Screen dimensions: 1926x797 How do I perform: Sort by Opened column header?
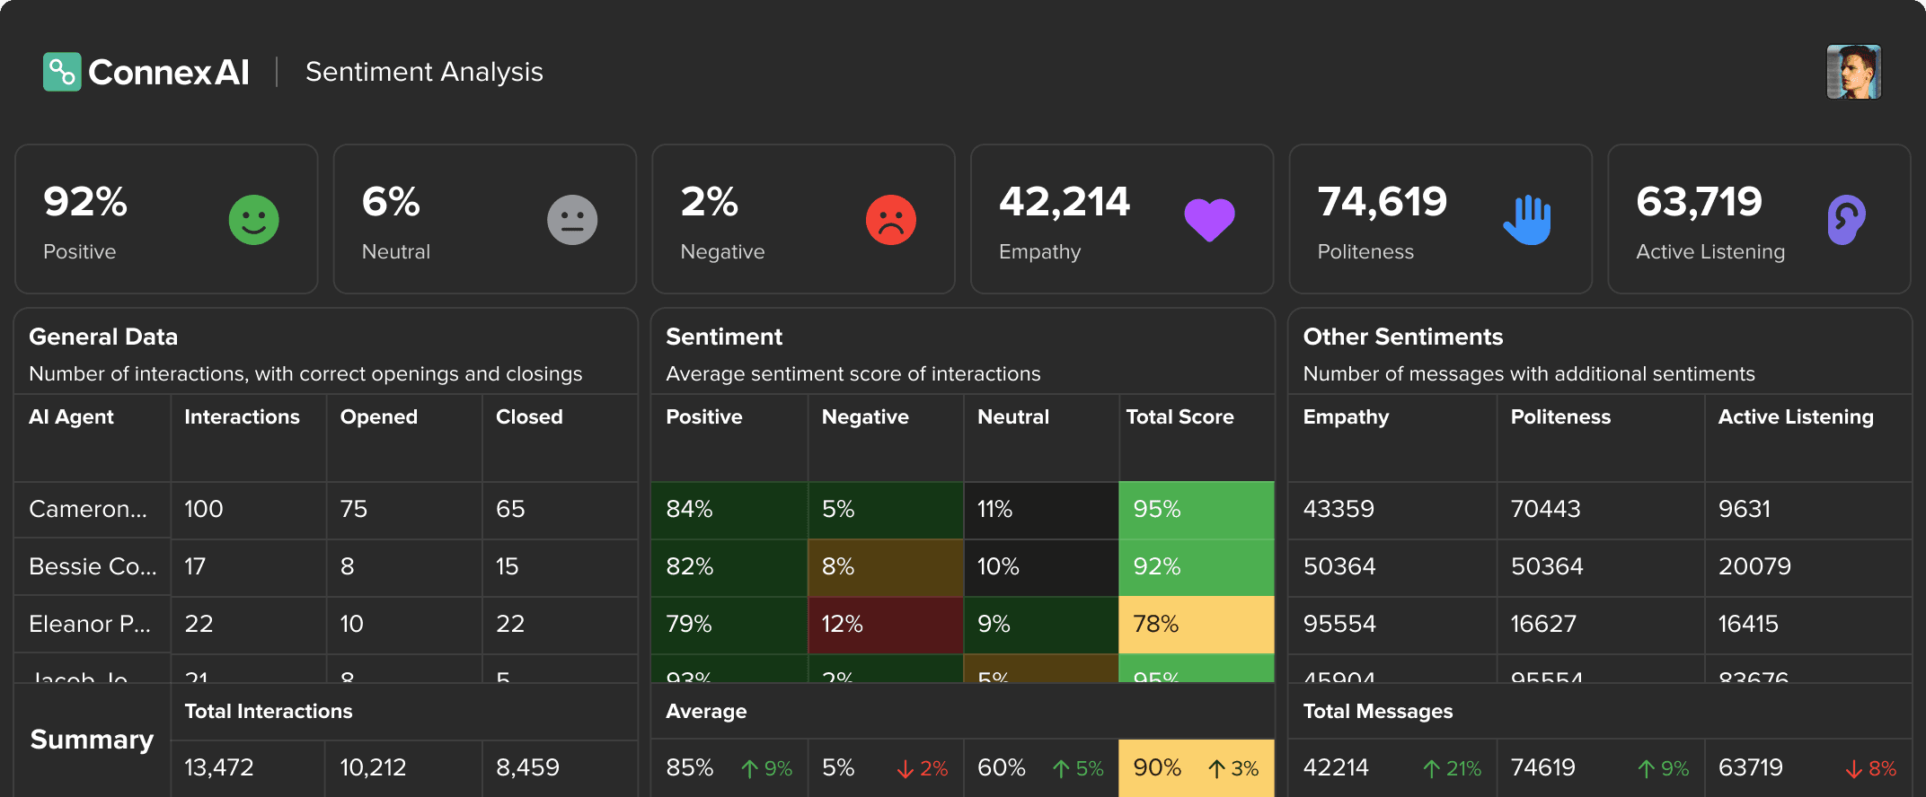378,416
